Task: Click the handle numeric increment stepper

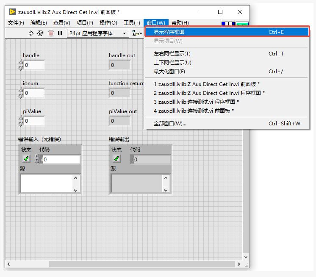Action: click(21, 63)
